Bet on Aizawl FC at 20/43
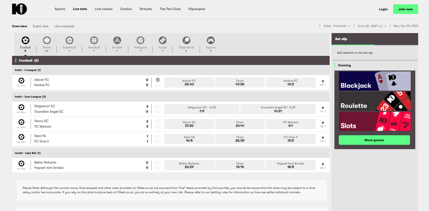Screen dimensions: 429x211 [189, 83]
